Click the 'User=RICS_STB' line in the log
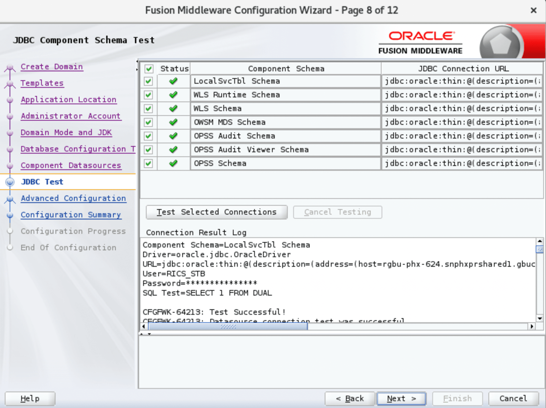 pyautogui.click(x=174, y=274)
